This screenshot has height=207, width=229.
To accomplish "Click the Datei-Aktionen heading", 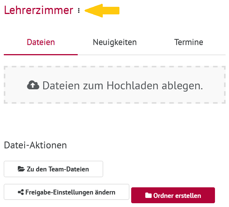I will (x=35, y=145).
